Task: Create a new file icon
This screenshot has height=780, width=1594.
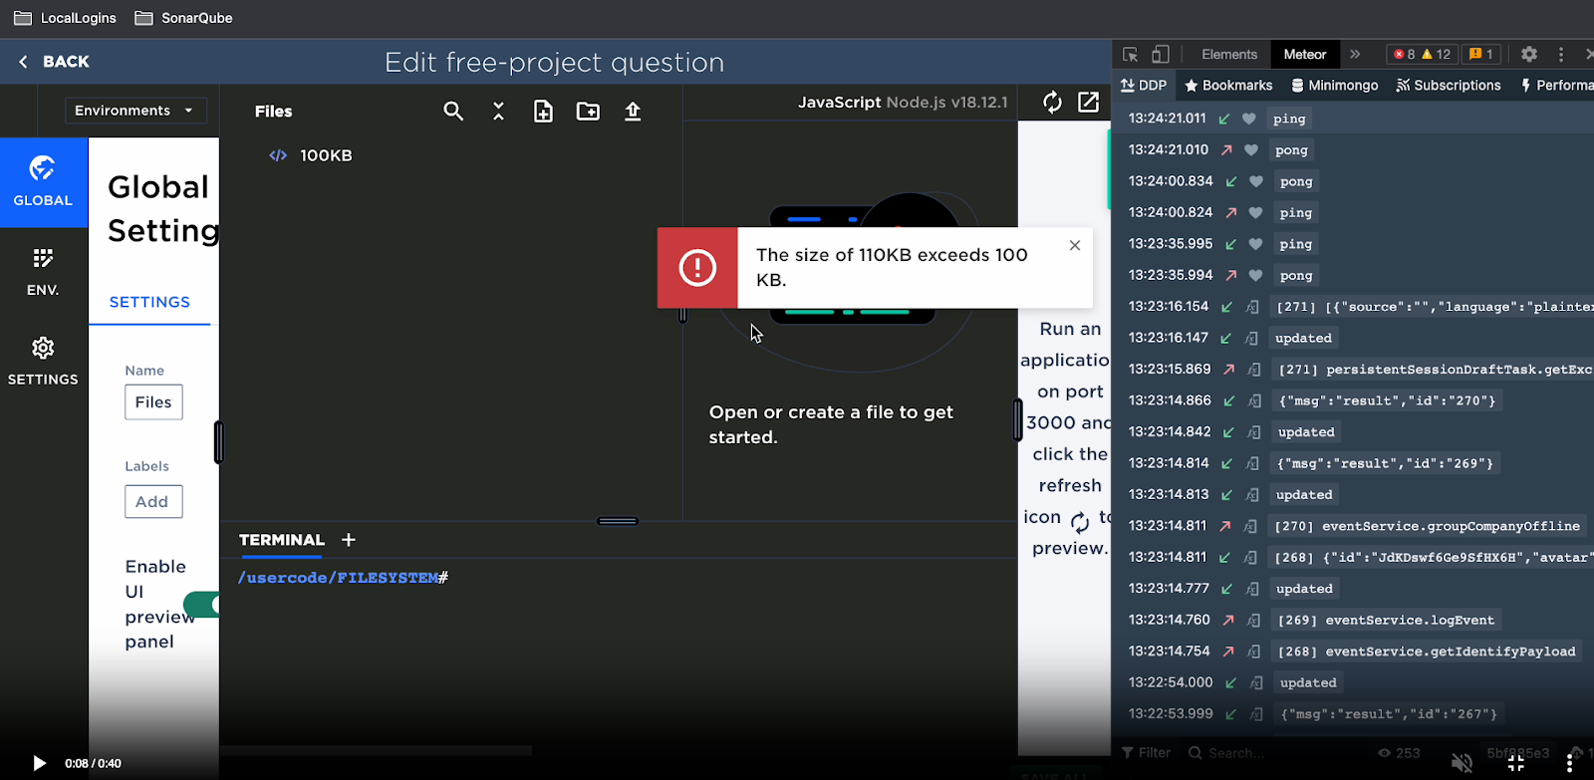Action: click(543, 112)
